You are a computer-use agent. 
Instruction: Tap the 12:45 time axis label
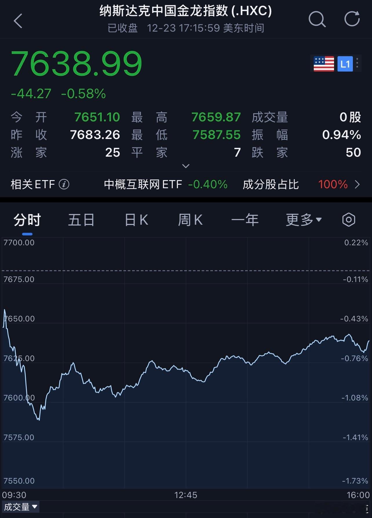click(186, 495)
